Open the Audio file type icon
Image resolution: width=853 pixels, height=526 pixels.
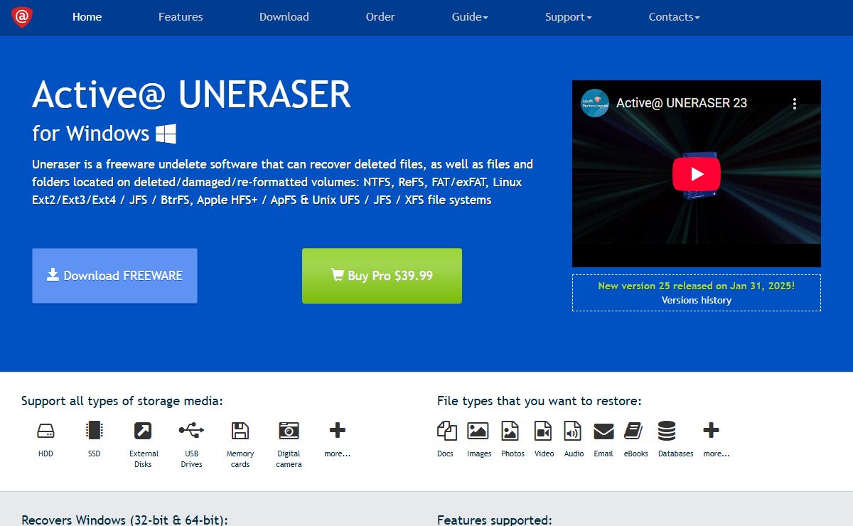tap(573, 431)
